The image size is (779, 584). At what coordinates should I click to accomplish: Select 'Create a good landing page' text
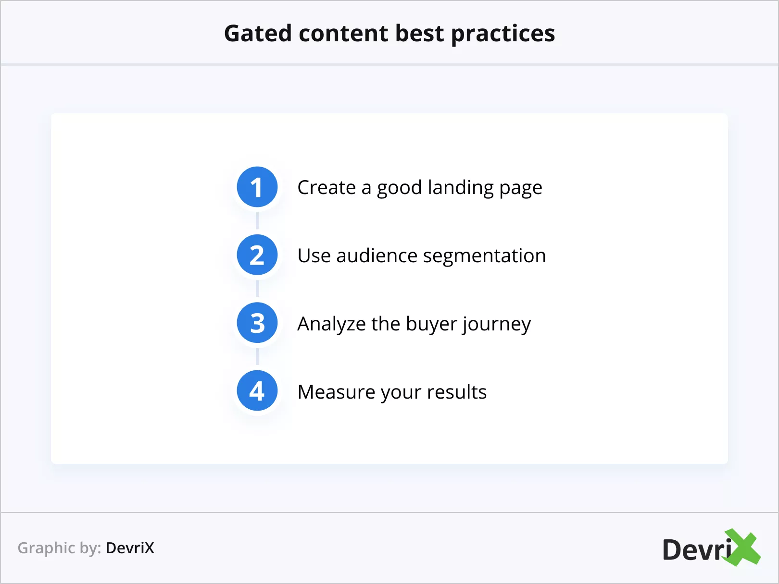(x=419, y=188)
